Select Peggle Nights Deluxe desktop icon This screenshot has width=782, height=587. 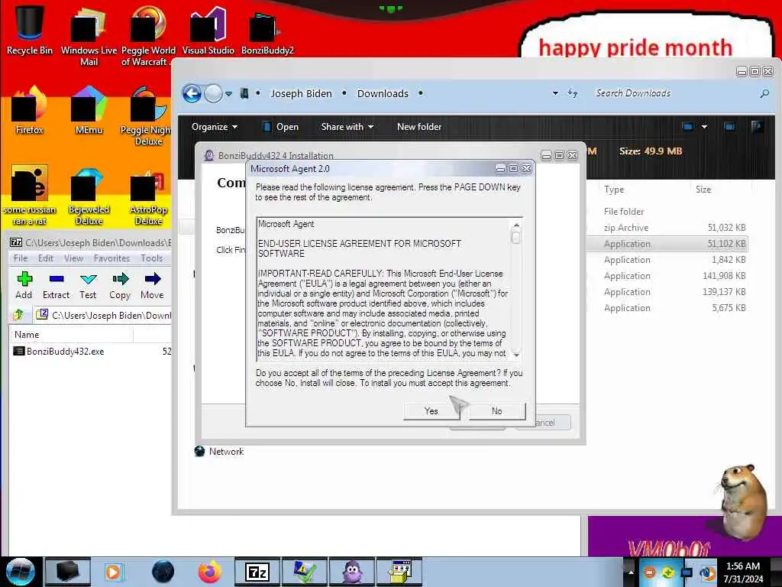tap(147, 117)
